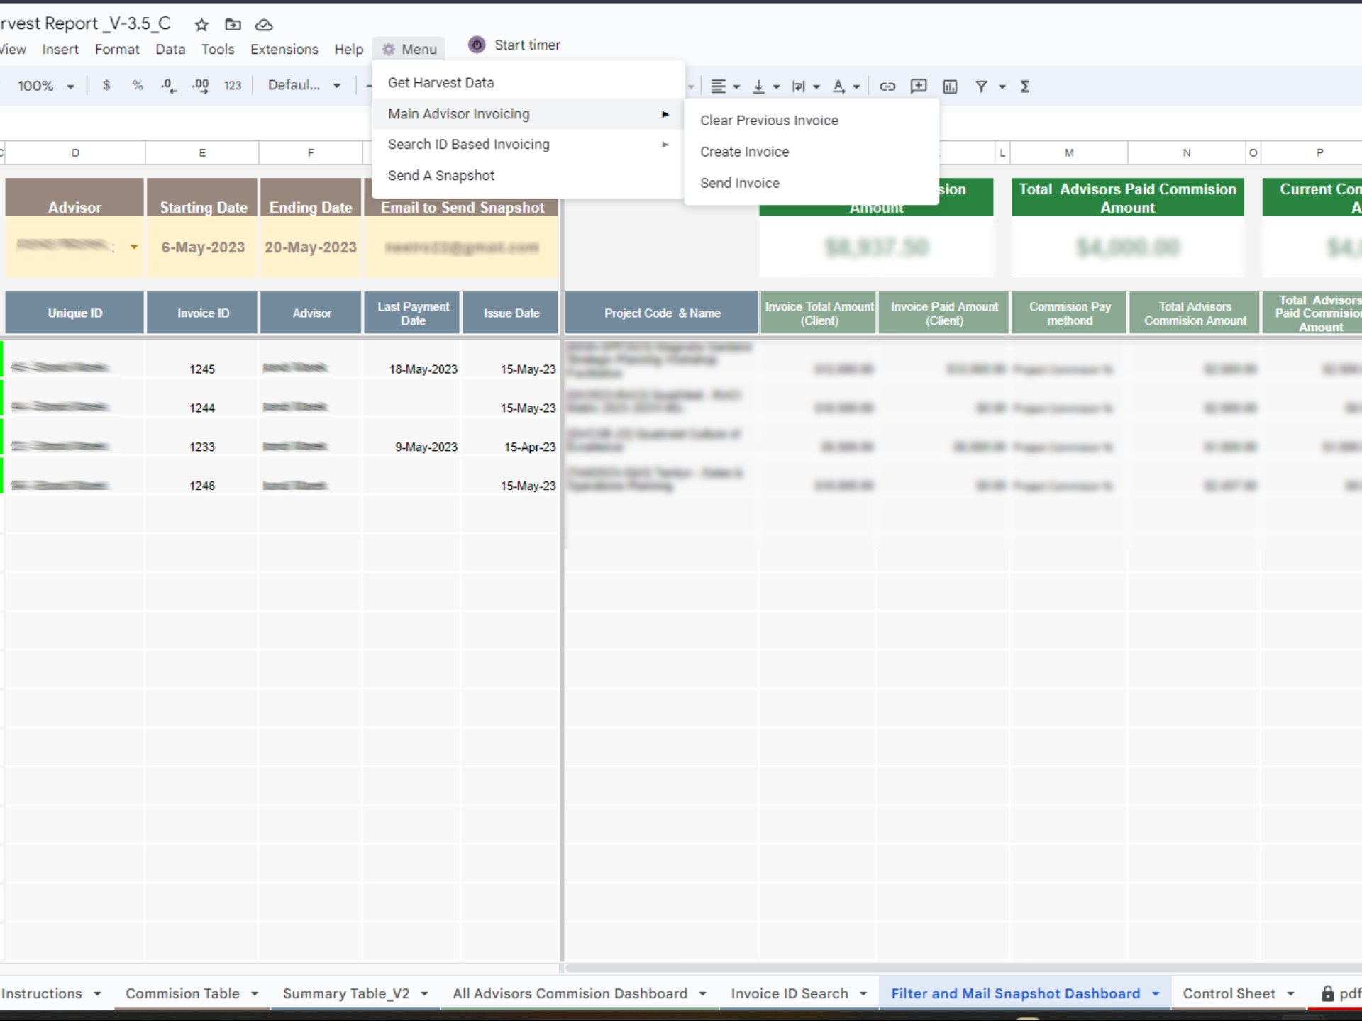Open the Tools menu

click(218, 49)
